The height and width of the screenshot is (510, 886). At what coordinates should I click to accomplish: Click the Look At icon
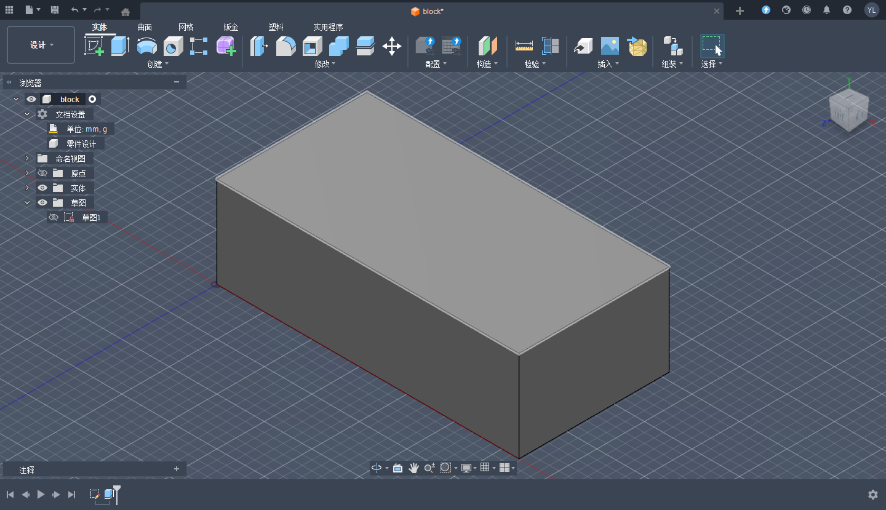tap(397, 468)
